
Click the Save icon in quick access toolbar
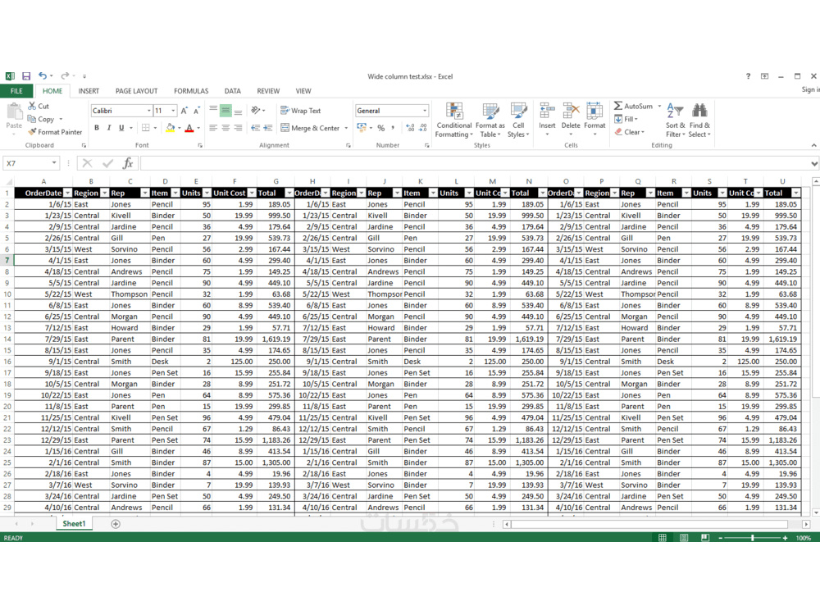point(26,76)
